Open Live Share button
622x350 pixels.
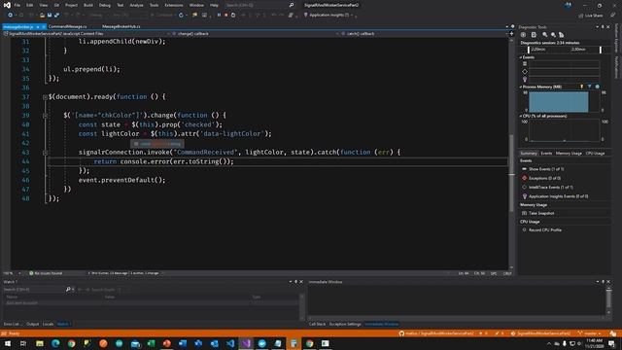[x=591, y=16]
